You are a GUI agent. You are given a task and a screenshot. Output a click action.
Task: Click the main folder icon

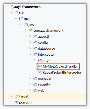[x=21, y=18]
